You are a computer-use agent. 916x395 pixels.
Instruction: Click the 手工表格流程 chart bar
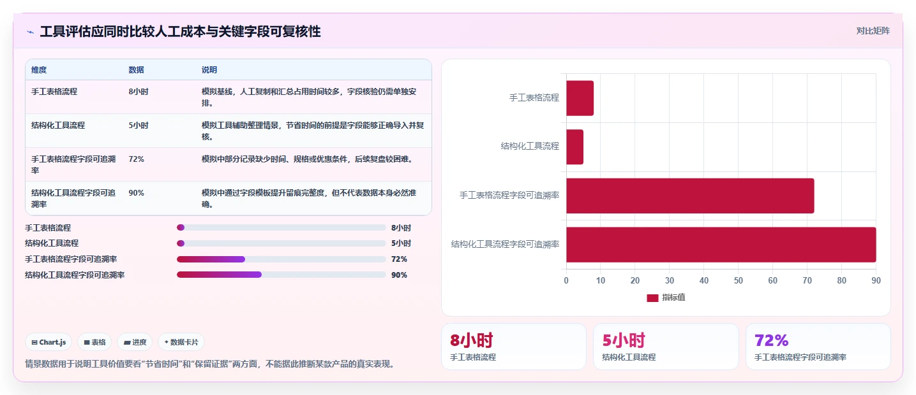point(580,98)
